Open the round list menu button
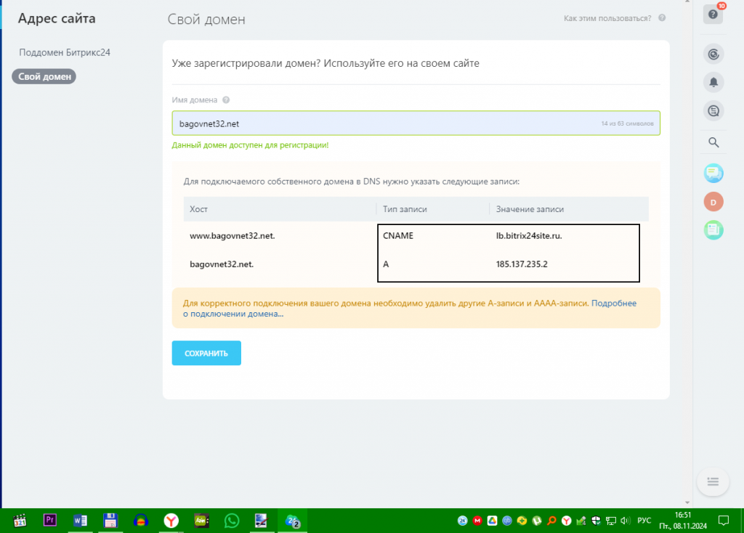744x533 pixels. coord(713,481)
